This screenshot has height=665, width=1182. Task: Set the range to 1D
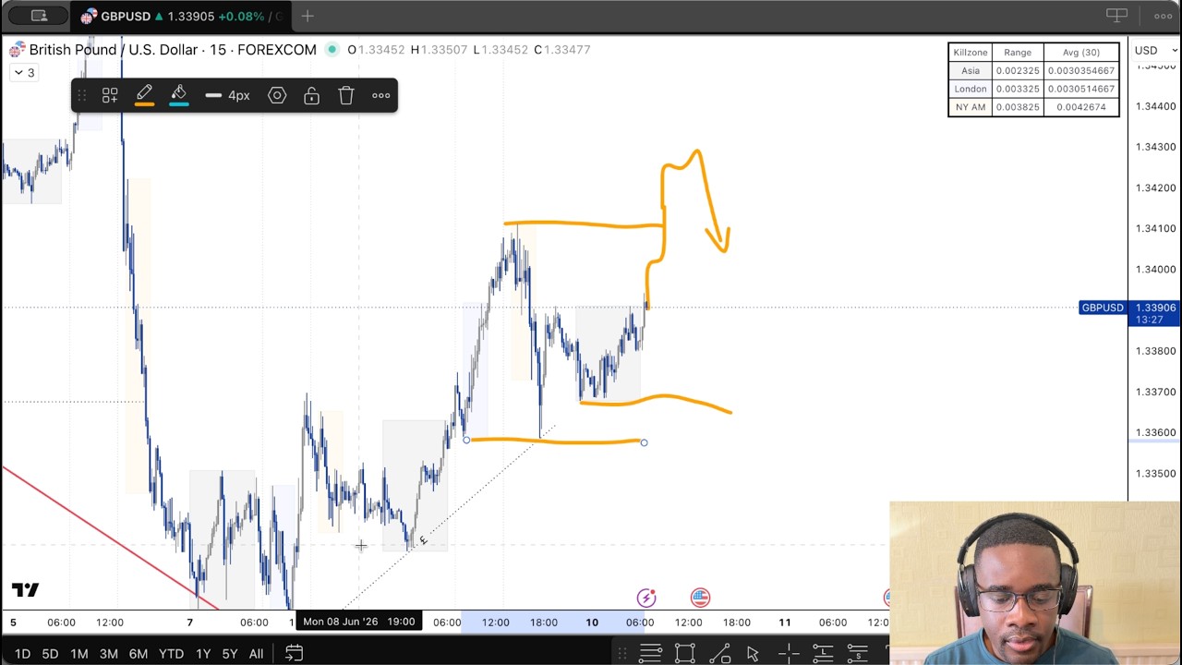[x=22, y=654]
